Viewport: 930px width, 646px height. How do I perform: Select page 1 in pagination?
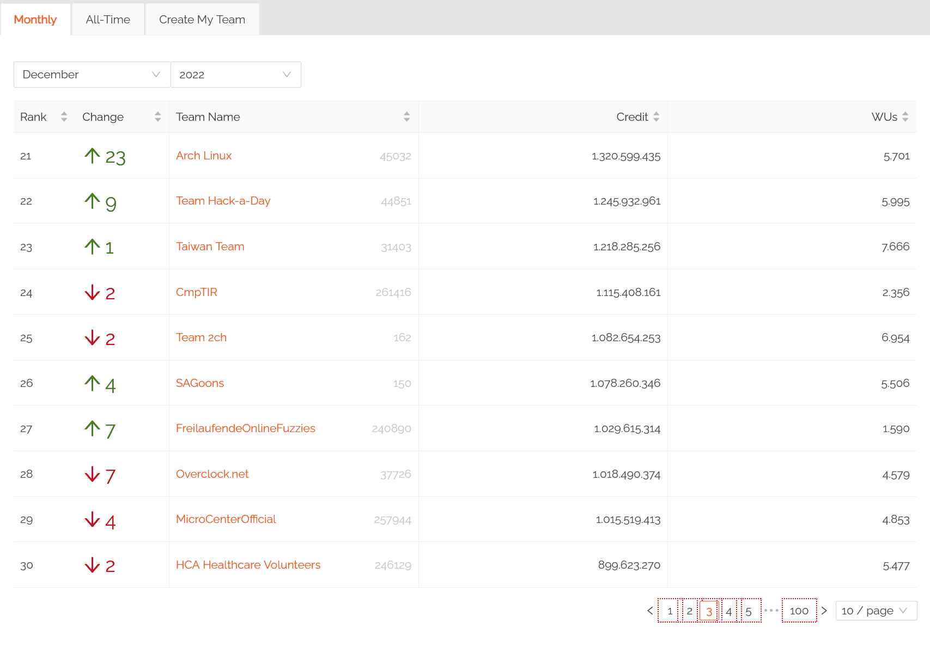click(x=670, y=611)
